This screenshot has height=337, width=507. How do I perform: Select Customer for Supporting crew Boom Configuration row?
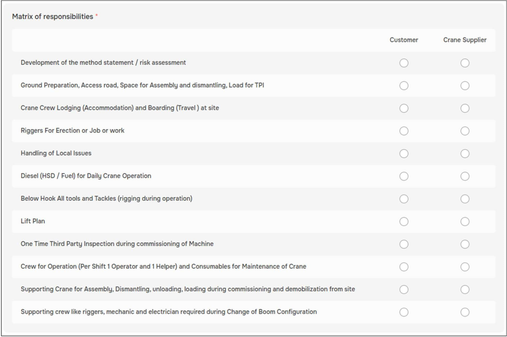tap(404, 312)
